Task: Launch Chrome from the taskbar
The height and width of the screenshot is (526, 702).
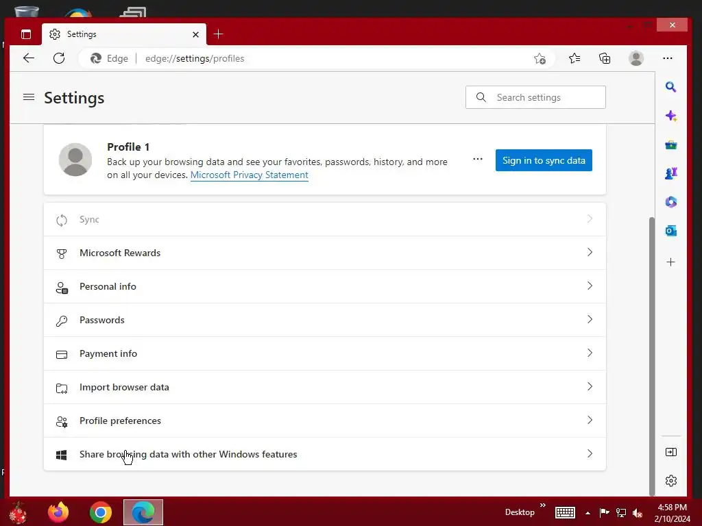Action: (101, 512)
